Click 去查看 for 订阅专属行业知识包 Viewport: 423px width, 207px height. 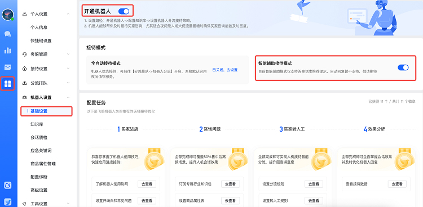click(230, 184)
